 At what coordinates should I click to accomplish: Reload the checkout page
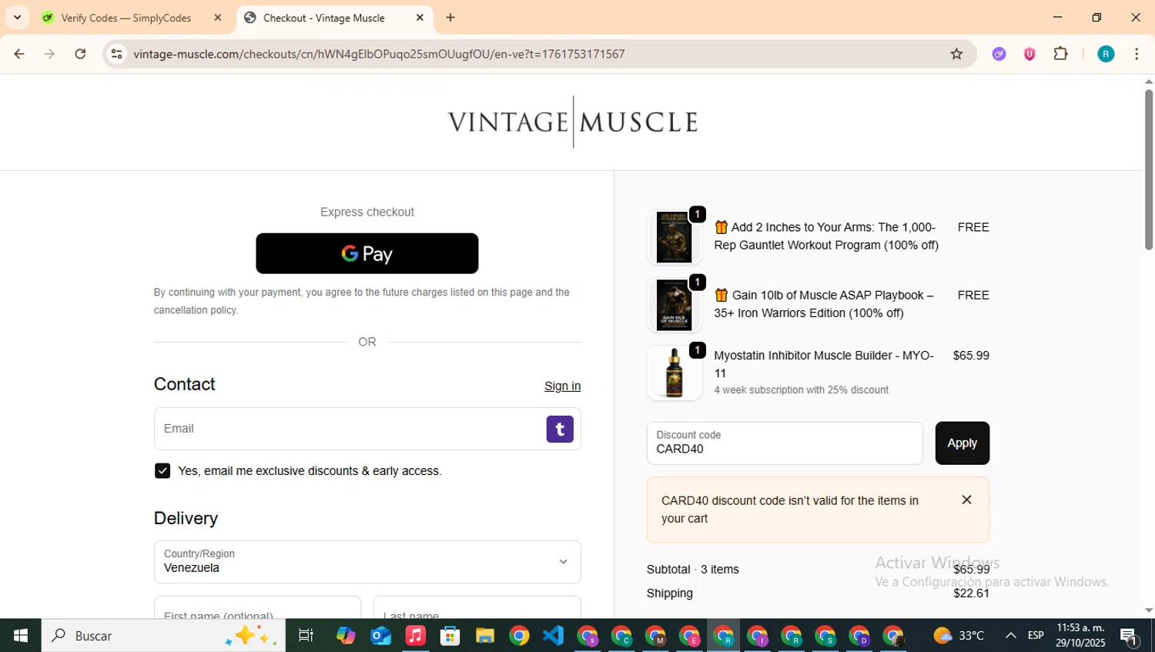pos(80,54)
